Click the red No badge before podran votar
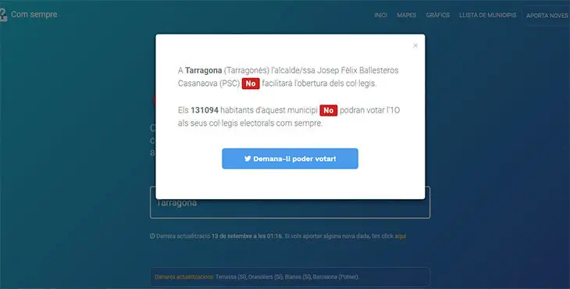The width and height of the screenshot is (570, 289). (328, 110)
